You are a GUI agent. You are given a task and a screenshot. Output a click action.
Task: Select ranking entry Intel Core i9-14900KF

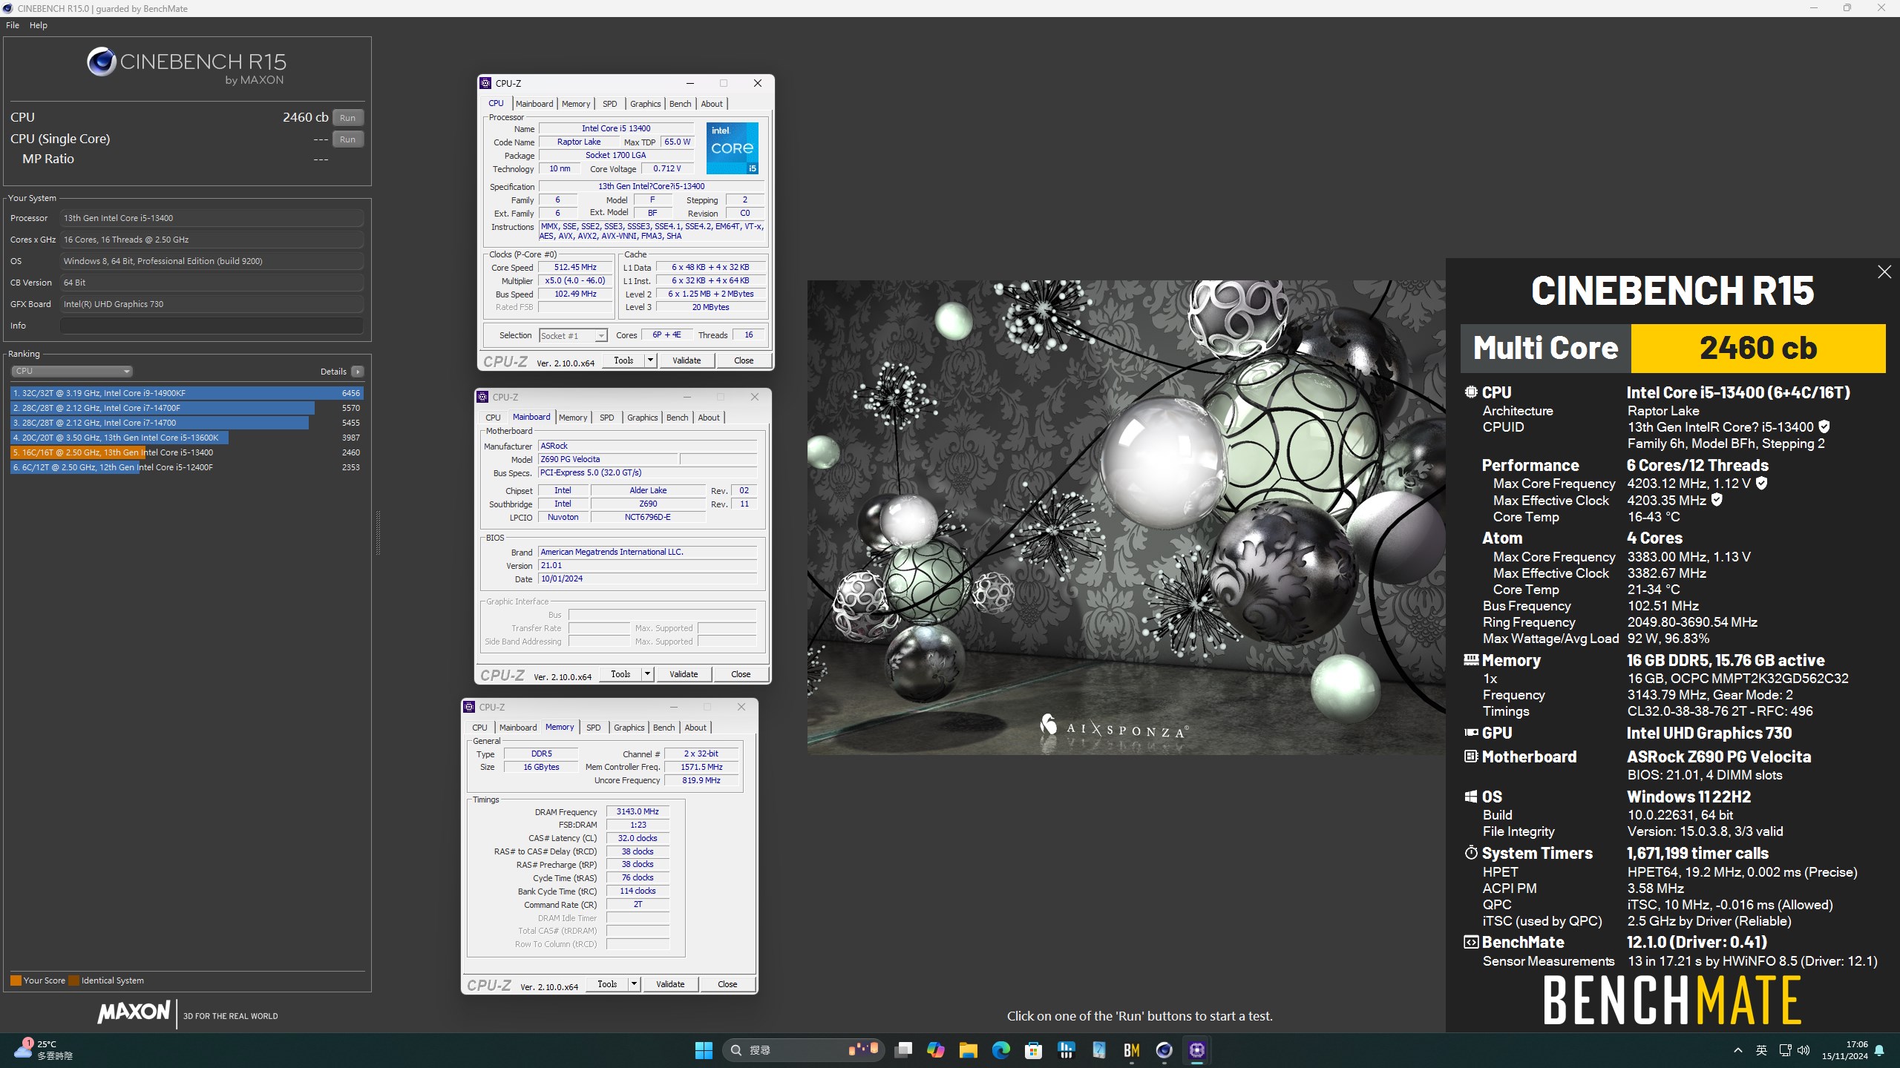point(186,393)
